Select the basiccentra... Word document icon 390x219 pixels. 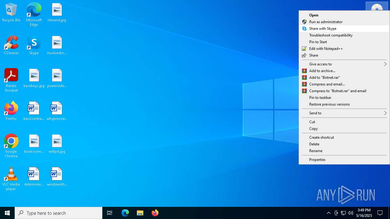34,111
